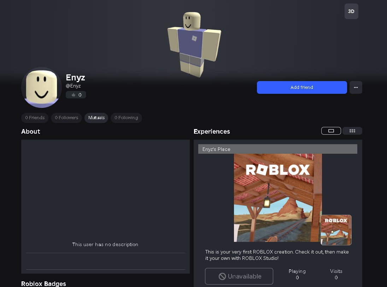
Task: Click the Add friend button
Action: [301, 87]
